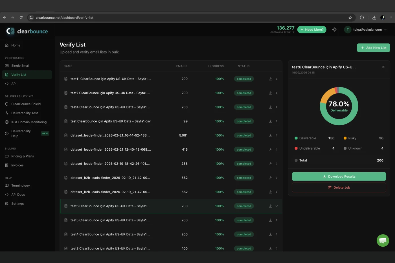Download test5 ClearBounce list results

click(x=271, y=220)
